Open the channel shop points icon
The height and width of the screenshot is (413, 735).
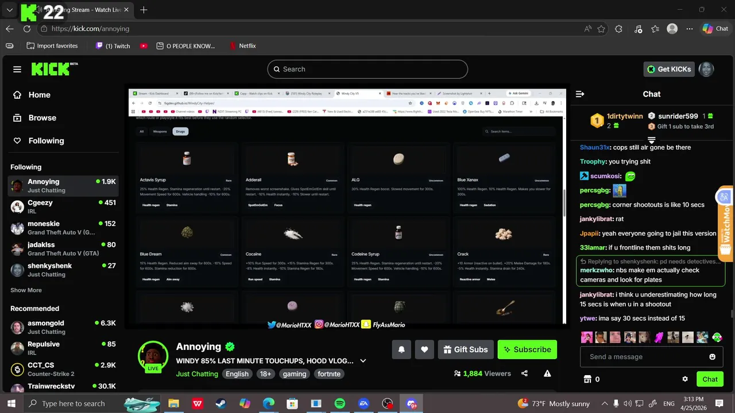[x=587, y=379]
